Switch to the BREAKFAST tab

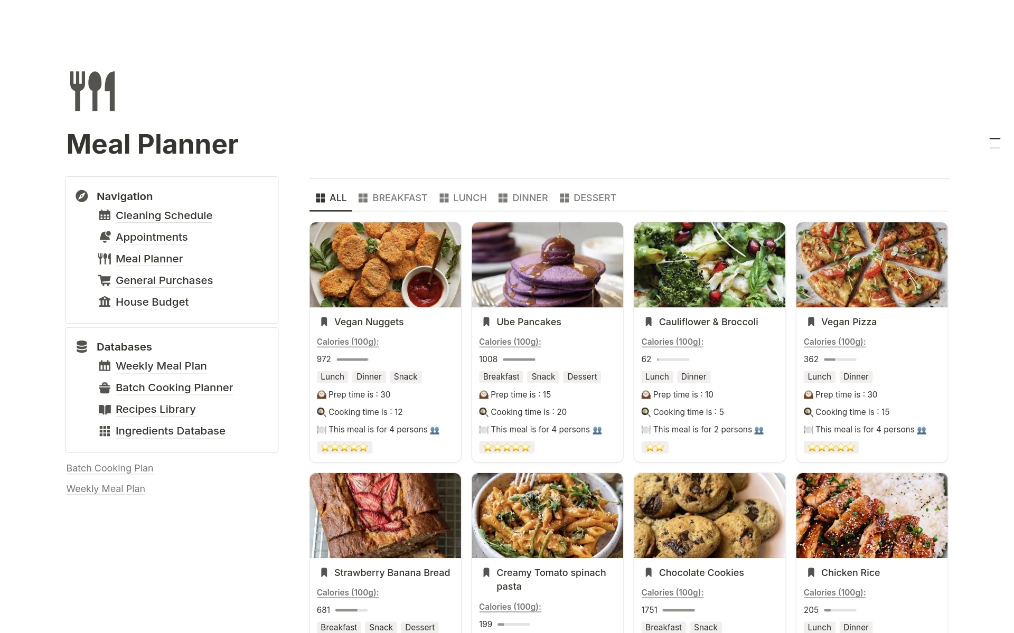coord(400,197)
